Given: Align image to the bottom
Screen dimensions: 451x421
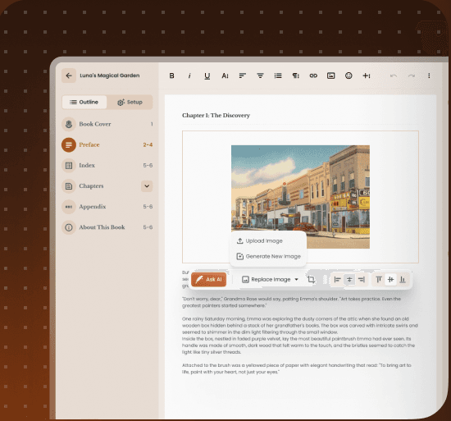Looking at the screenshot, I should pyautogui.click(x=403, y=279).
